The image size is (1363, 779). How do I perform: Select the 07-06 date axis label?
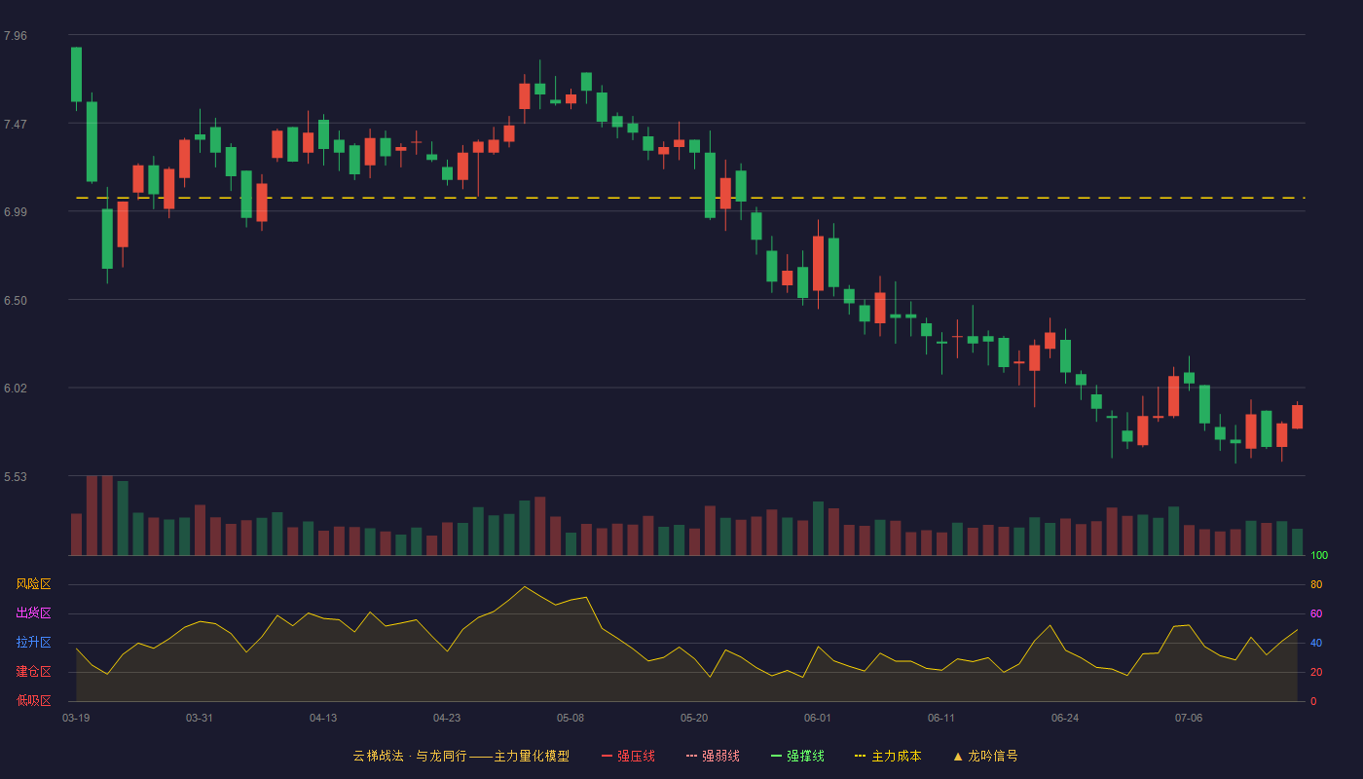pyautogui.click(x=1189, y=718)
